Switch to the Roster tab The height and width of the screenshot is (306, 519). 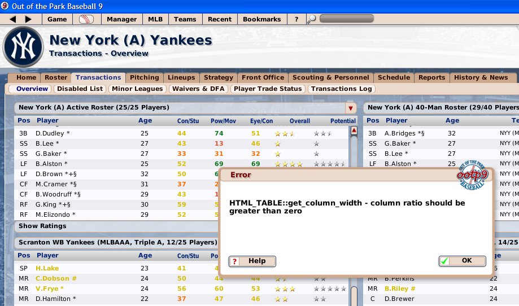56,77
